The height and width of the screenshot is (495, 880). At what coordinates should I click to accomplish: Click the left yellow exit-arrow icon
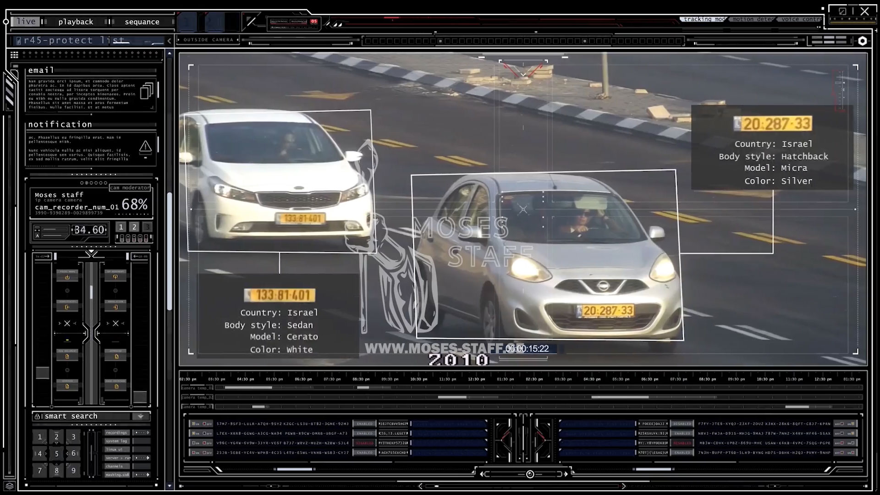point(67,307)
